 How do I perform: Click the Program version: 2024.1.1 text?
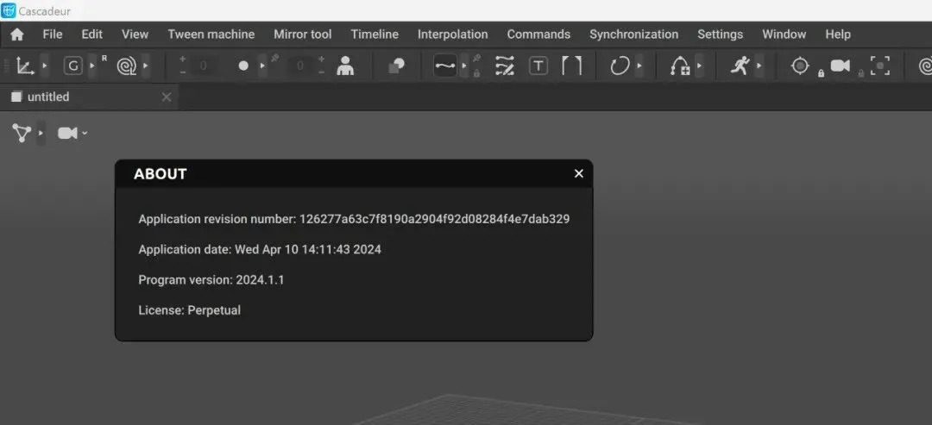pos(211,279)
